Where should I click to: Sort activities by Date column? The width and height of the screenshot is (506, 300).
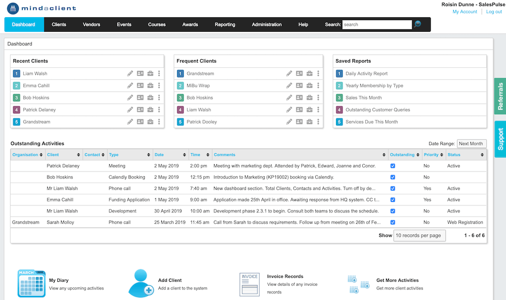pyautogui.click(x=171, y=155)
